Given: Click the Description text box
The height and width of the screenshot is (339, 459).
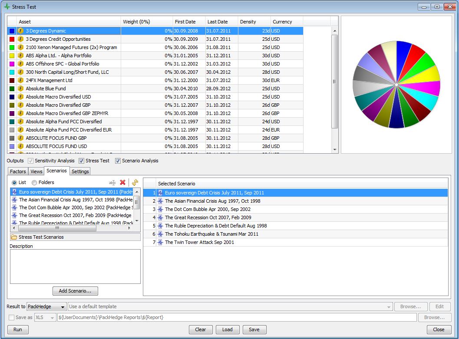Looking at the screenshot, I should (75, 267).
